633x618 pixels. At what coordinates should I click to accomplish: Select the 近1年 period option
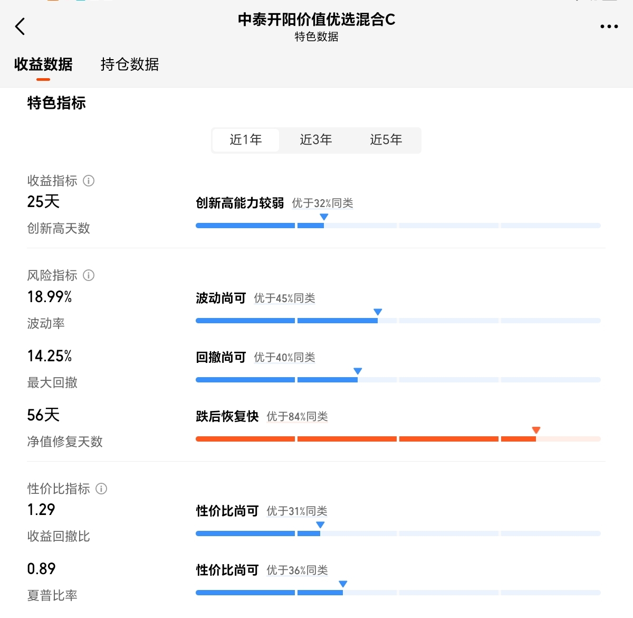pyautogui.click(x=246, y=140)
